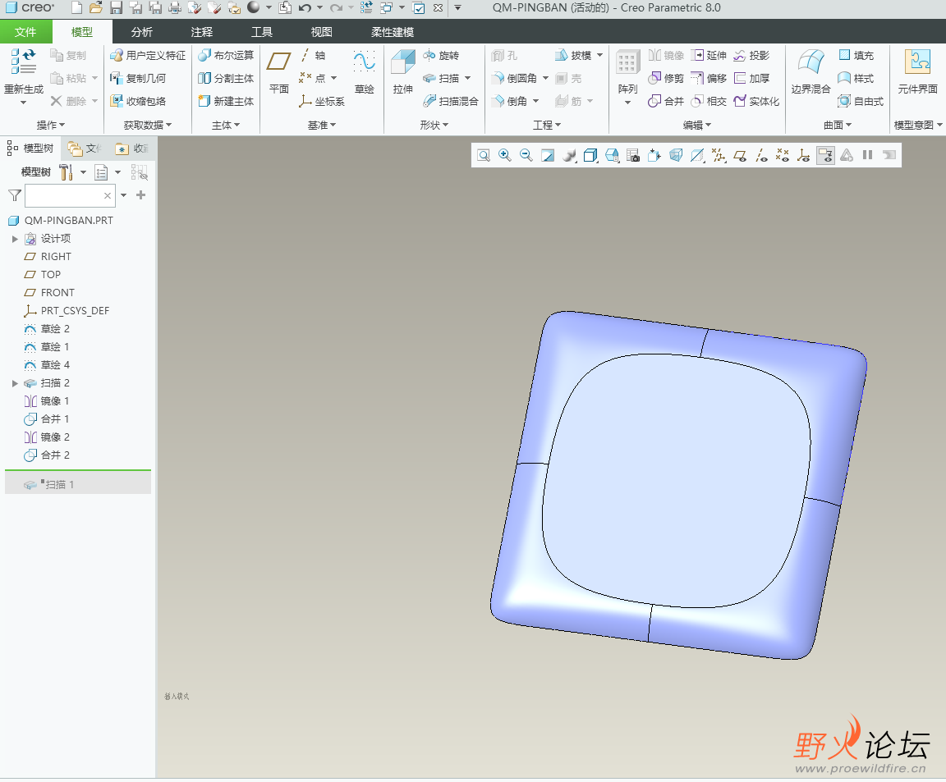The image size is (946, 782).
Task: Click the Component Interface (元件界面) icon
Action: click(917, 62)
